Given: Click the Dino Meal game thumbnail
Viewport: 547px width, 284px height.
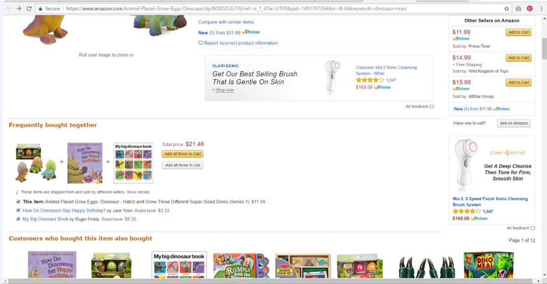Looking at the screenshot, I should point(488,265).
